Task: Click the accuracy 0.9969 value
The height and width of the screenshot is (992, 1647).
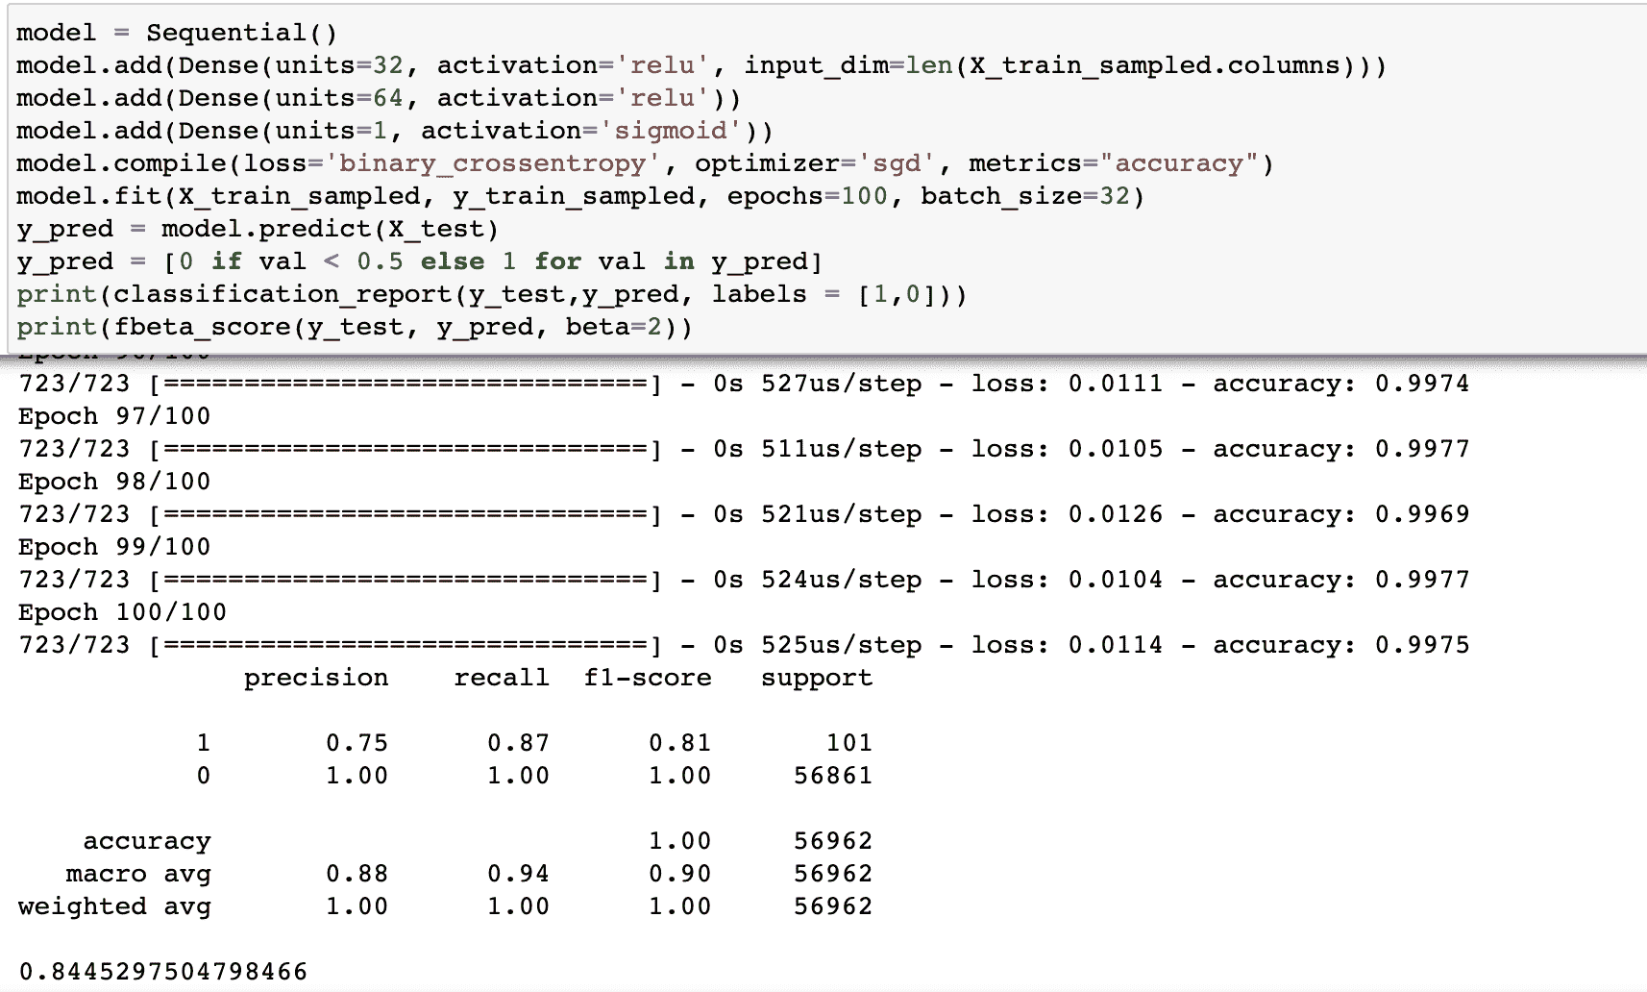Action: [1421, 514]
